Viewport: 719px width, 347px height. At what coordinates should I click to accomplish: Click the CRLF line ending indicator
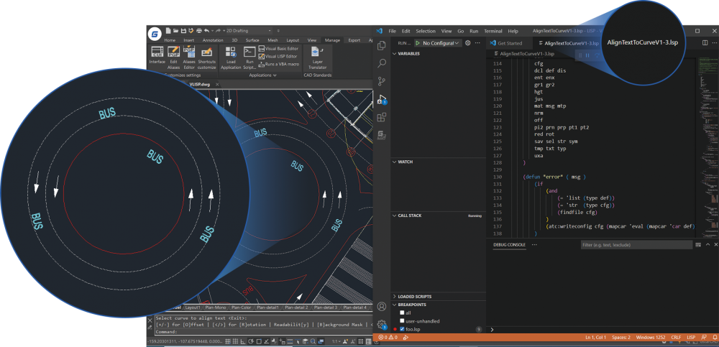[x=676, y=338]
